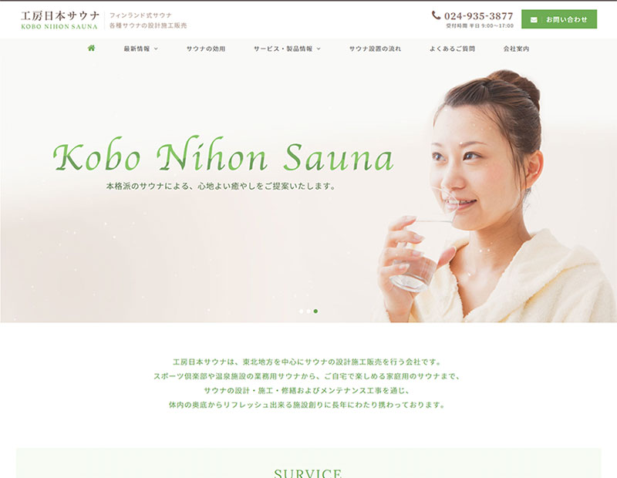Select first slider pagination dot
Image resolution: width=617 pixels, height=478 pixels.
[x=302, y=311]
